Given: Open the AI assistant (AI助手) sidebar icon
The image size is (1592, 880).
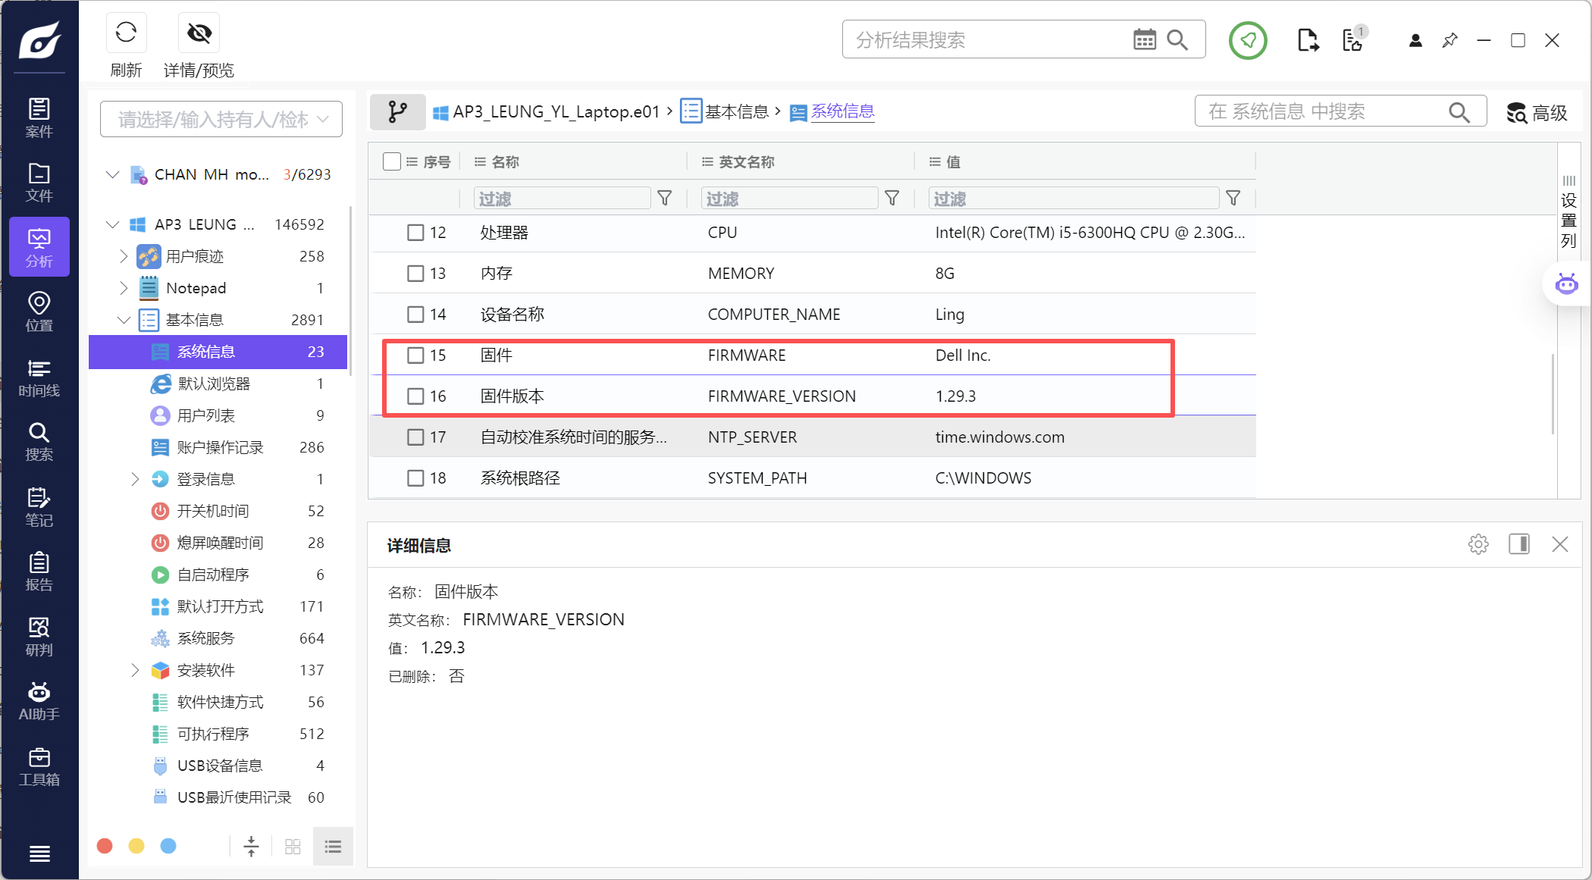Looking at the screenshot, I should [x=39, y=701].
